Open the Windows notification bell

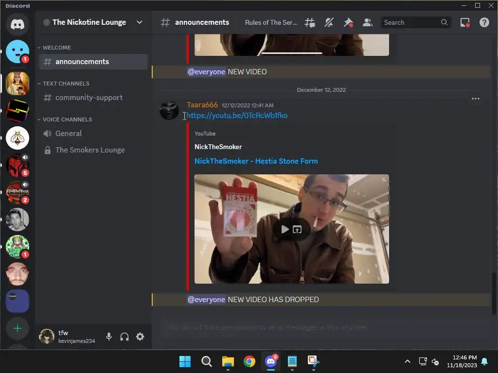(x=484, y=361)
